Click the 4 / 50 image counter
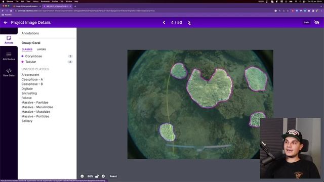 (177, 22)
